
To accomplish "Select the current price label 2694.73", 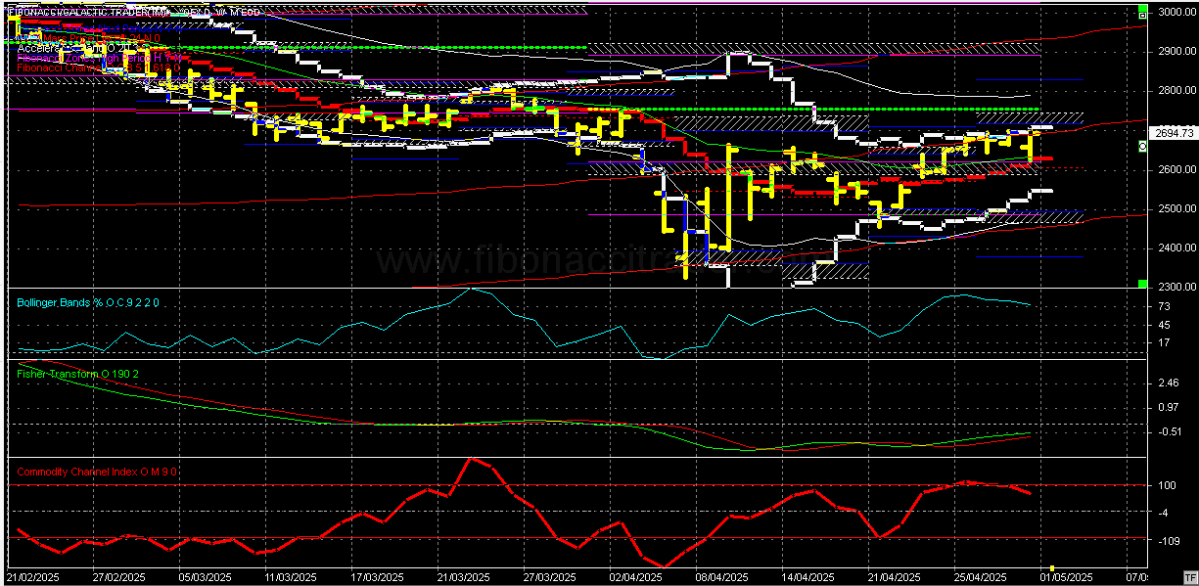I will tap(1173, 132).
